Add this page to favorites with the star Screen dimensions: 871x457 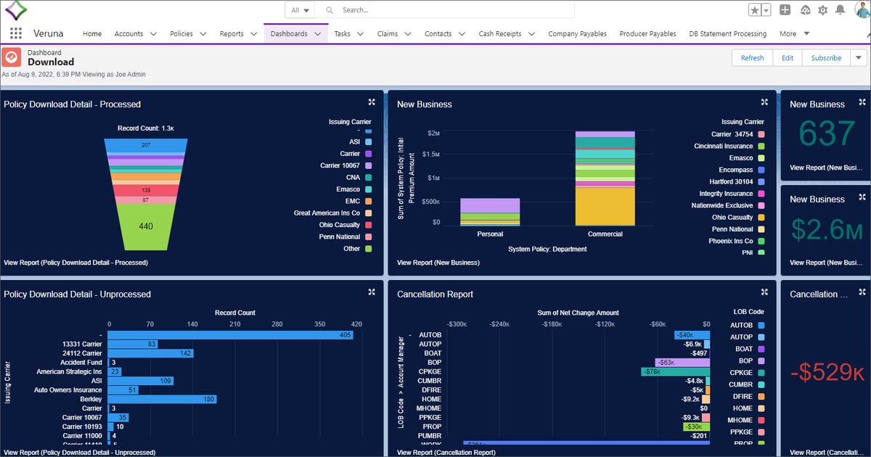coord(755,10)
